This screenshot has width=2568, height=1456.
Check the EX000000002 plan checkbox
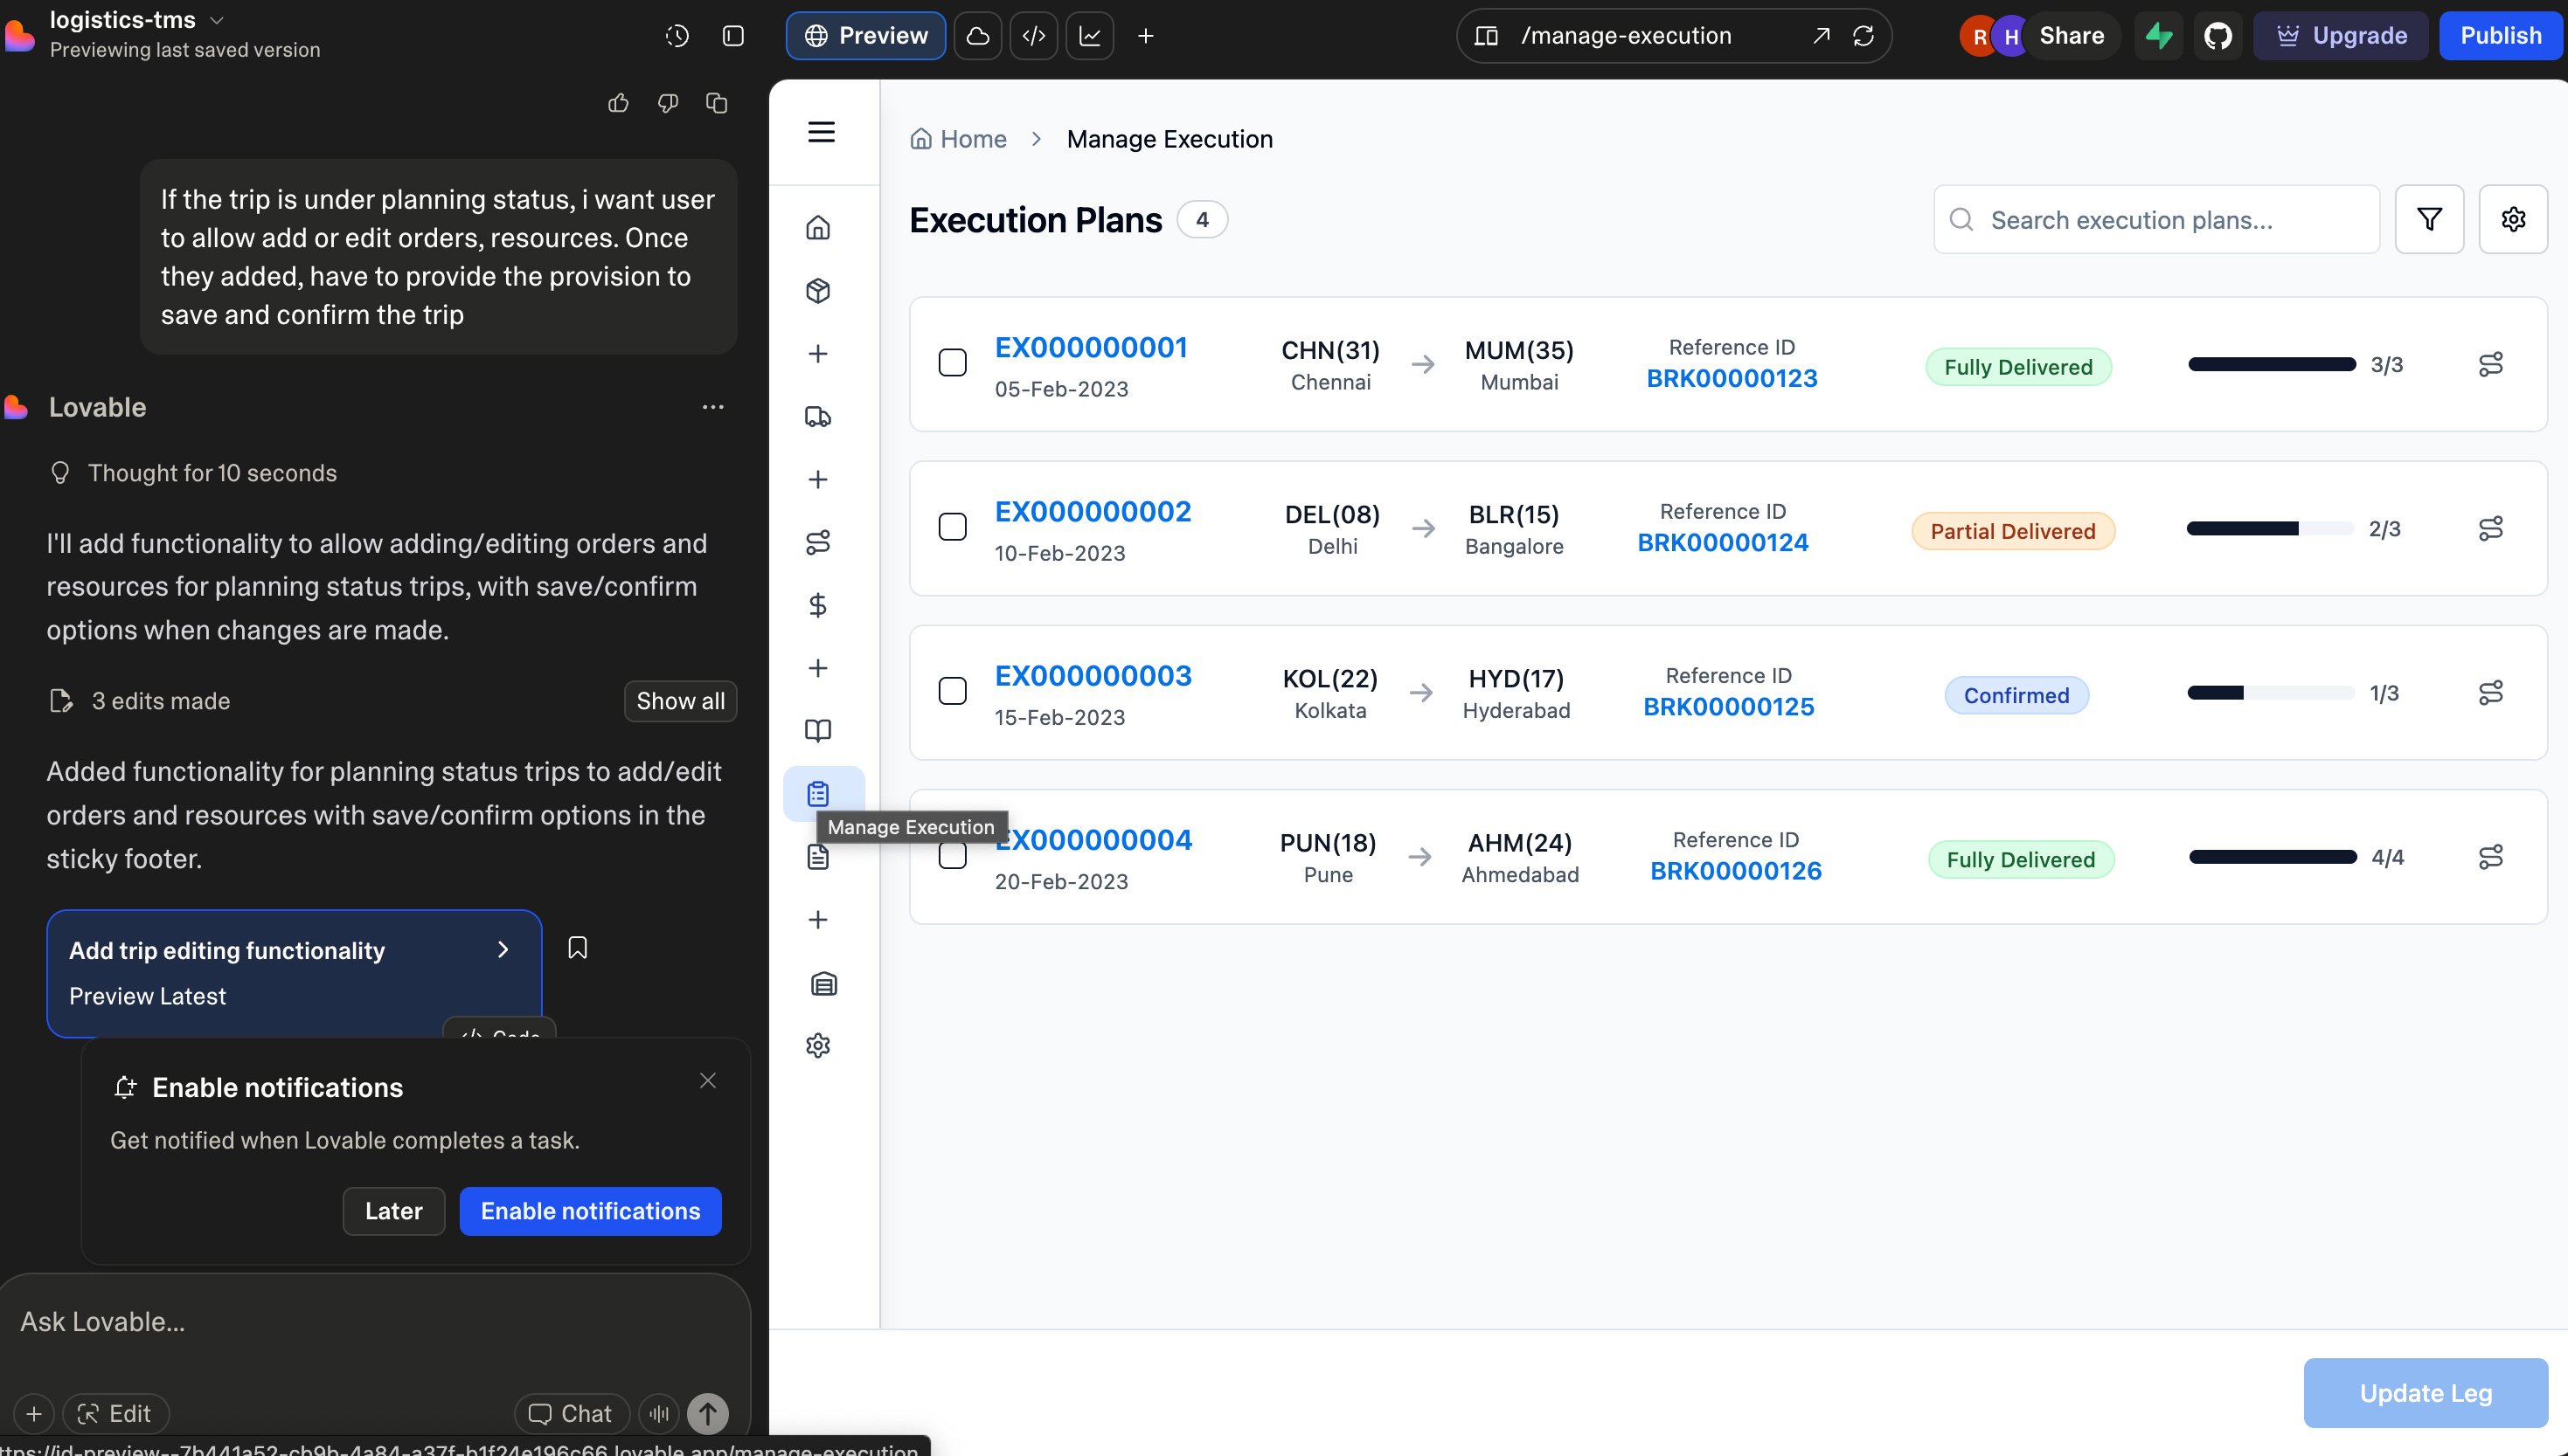coord(951,527)
